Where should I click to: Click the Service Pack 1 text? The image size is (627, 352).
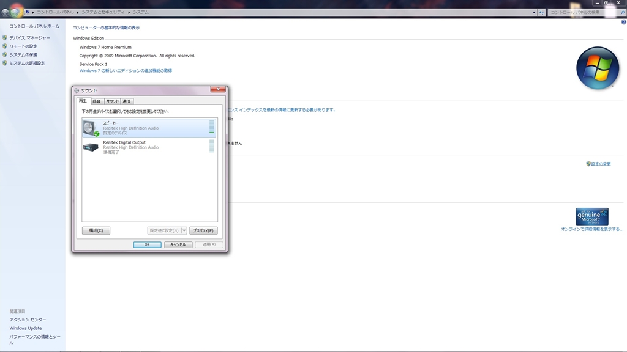93,64
